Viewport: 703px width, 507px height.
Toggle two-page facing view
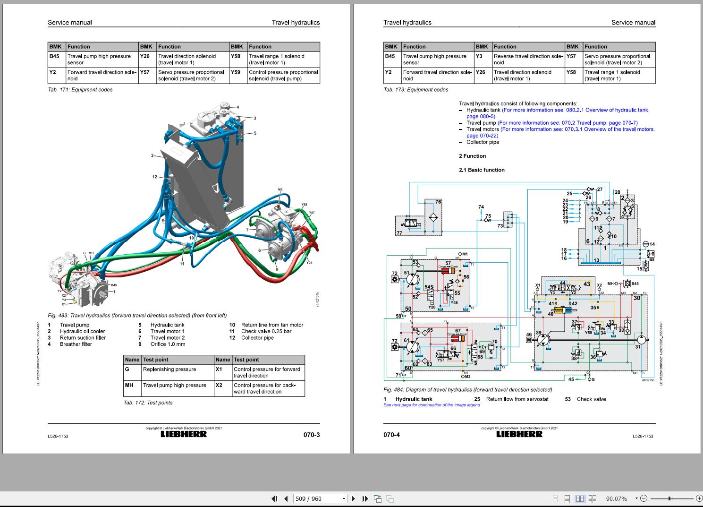(x=580, y=498)
